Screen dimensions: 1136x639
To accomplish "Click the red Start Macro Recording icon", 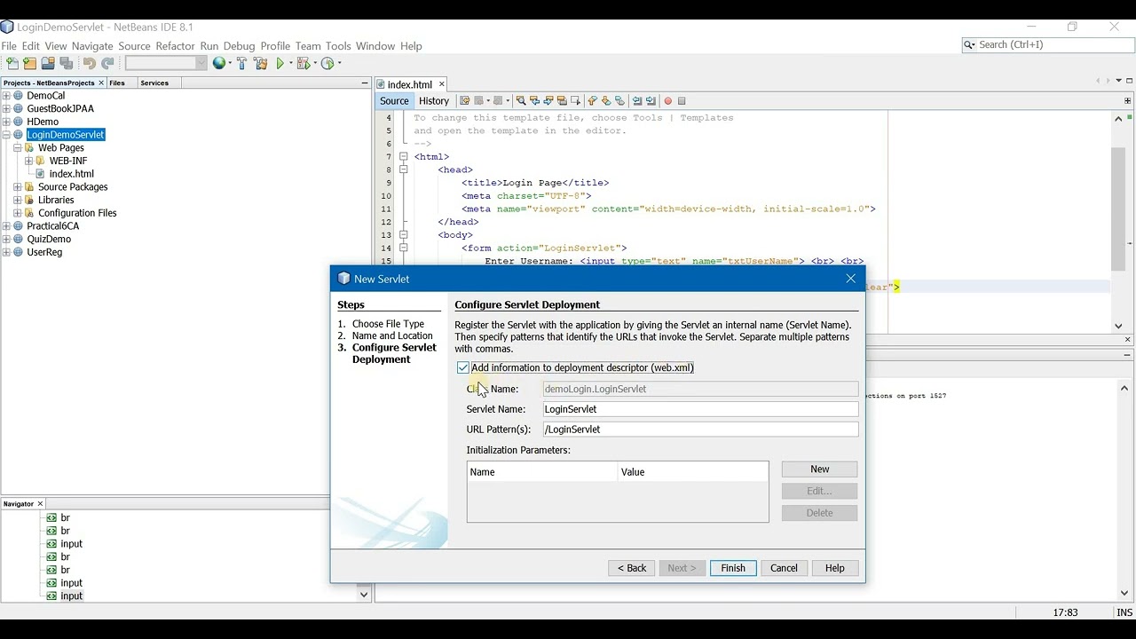I will tap(668, 101).
